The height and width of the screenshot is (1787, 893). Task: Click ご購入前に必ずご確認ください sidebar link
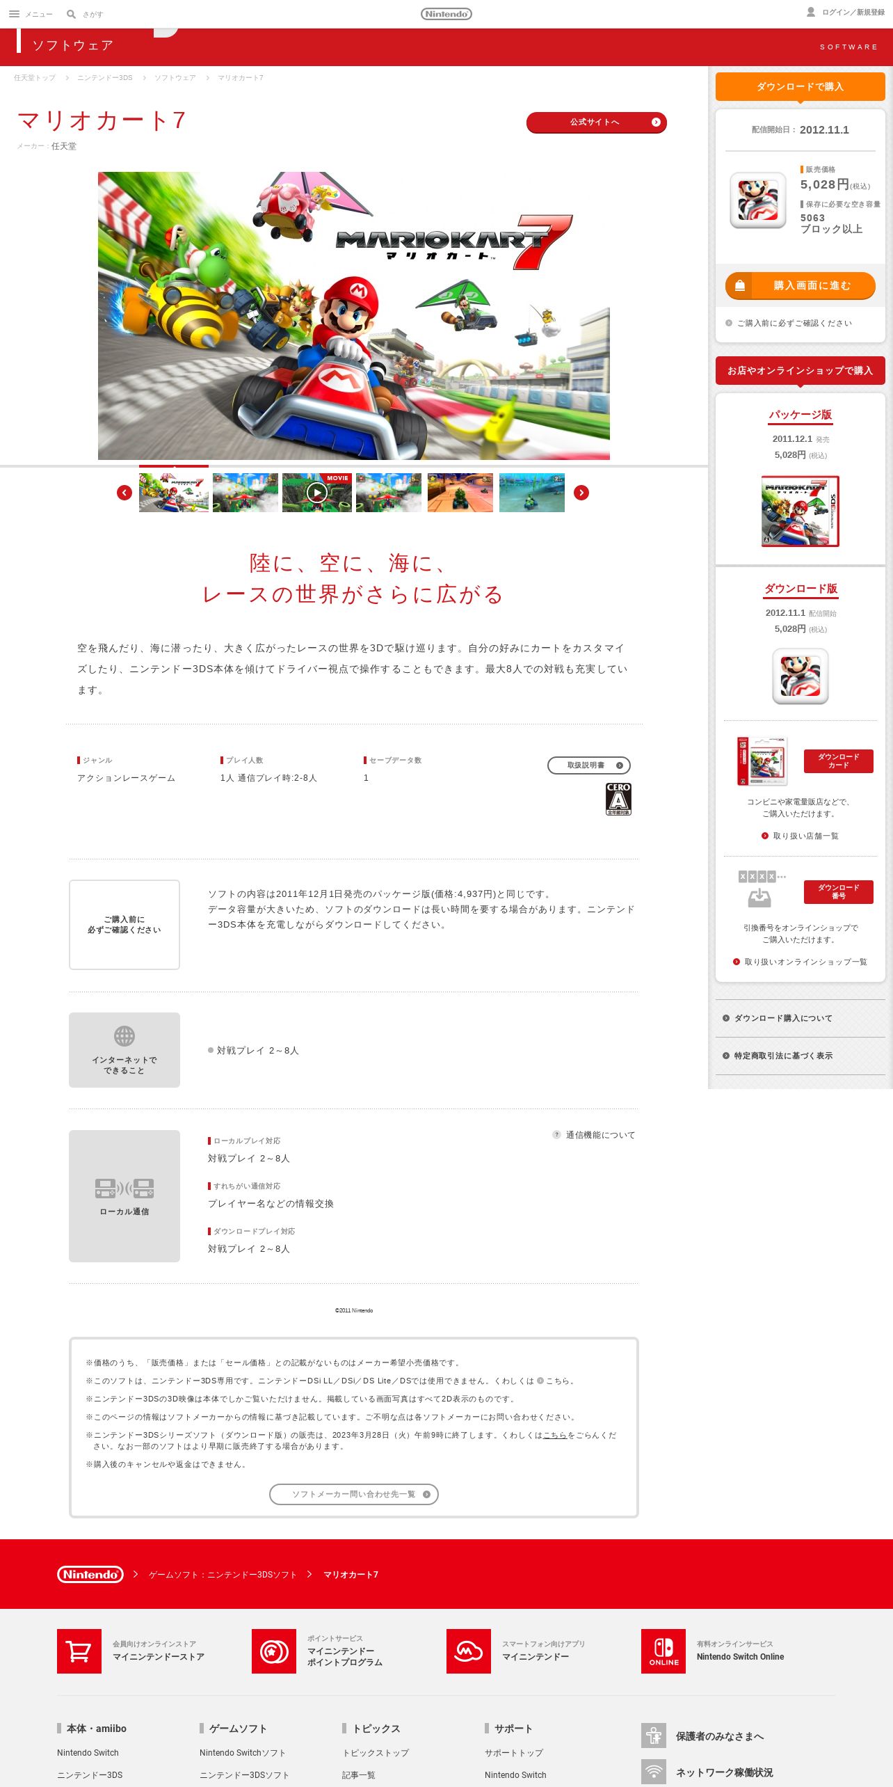coord(794,323)
